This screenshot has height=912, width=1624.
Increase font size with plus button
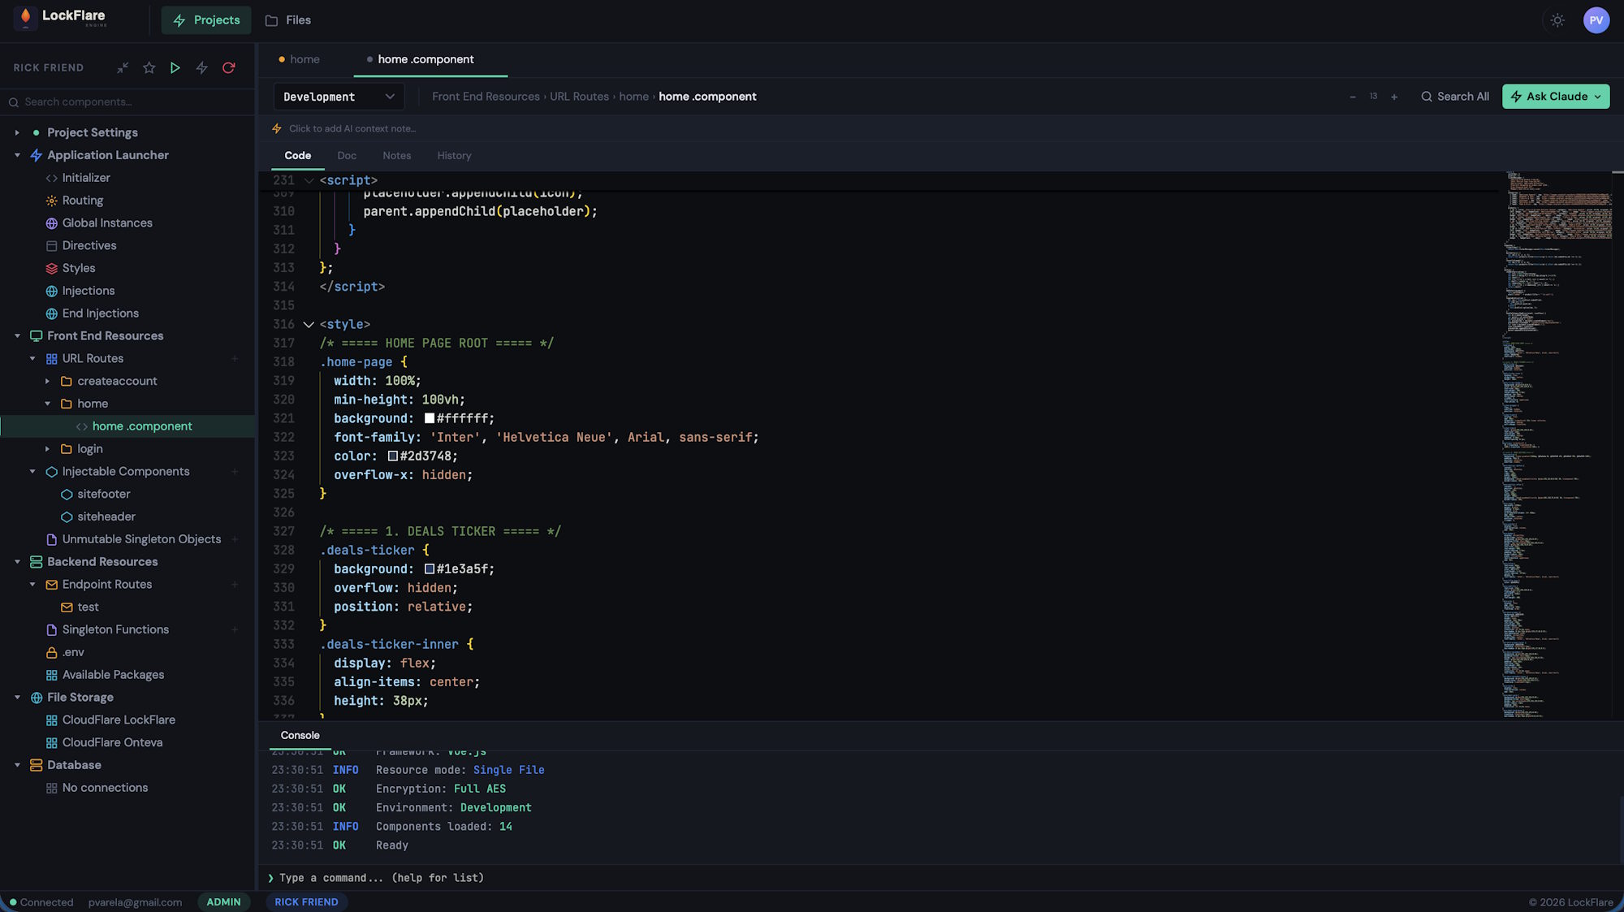[1394, 97]
